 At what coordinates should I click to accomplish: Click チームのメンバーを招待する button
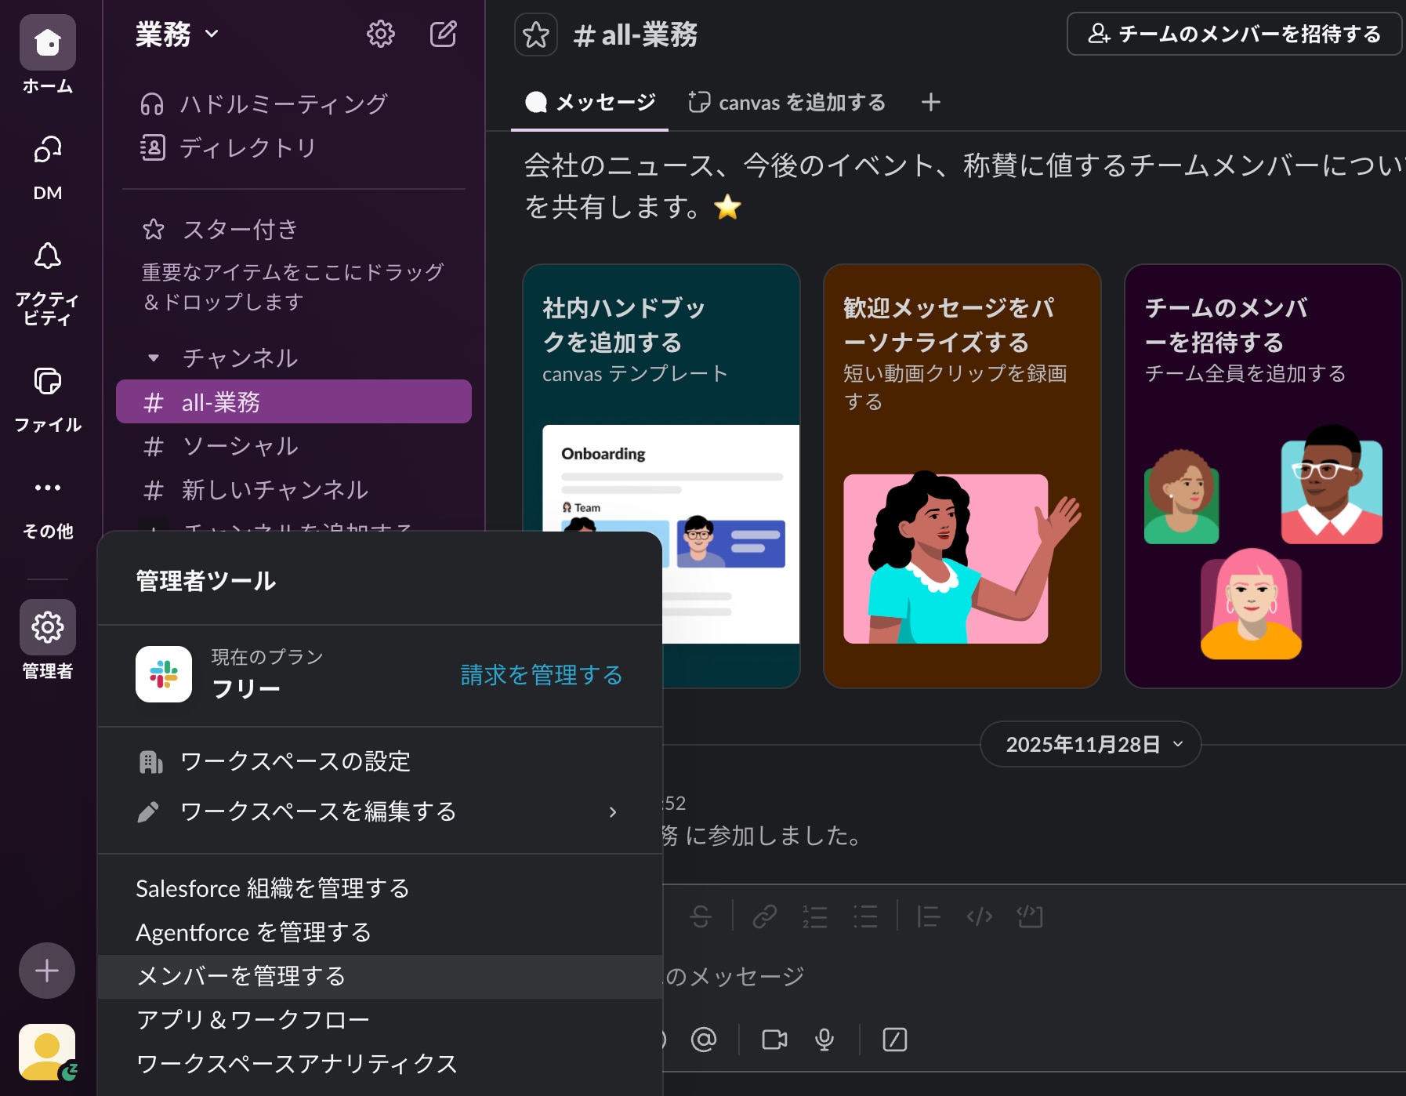[1234, 34]
